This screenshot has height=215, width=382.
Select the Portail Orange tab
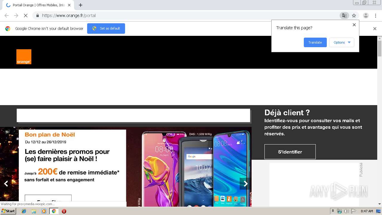[38, 5]
